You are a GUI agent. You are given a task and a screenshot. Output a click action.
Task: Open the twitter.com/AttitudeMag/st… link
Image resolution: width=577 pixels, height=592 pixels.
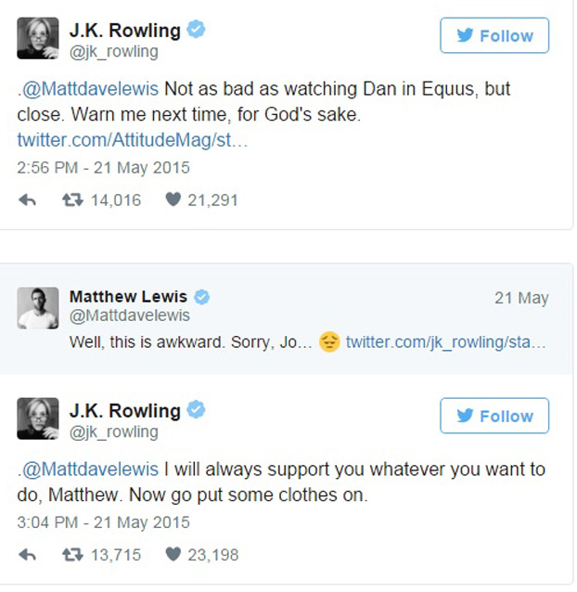pyautogui.click(x=133, y=140)
